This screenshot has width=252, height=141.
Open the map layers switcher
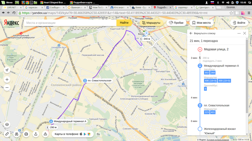pyautogui.click(x=7, y=124)
